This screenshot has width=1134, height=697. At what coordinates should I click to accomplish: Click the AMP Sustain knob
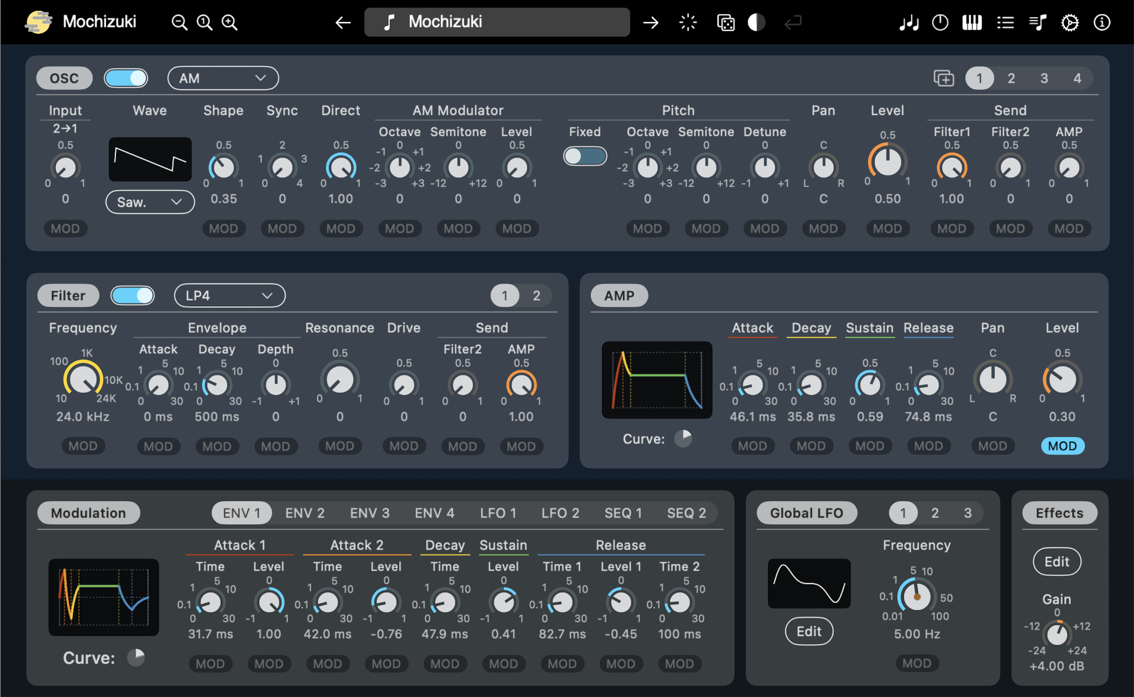point(870,384)
